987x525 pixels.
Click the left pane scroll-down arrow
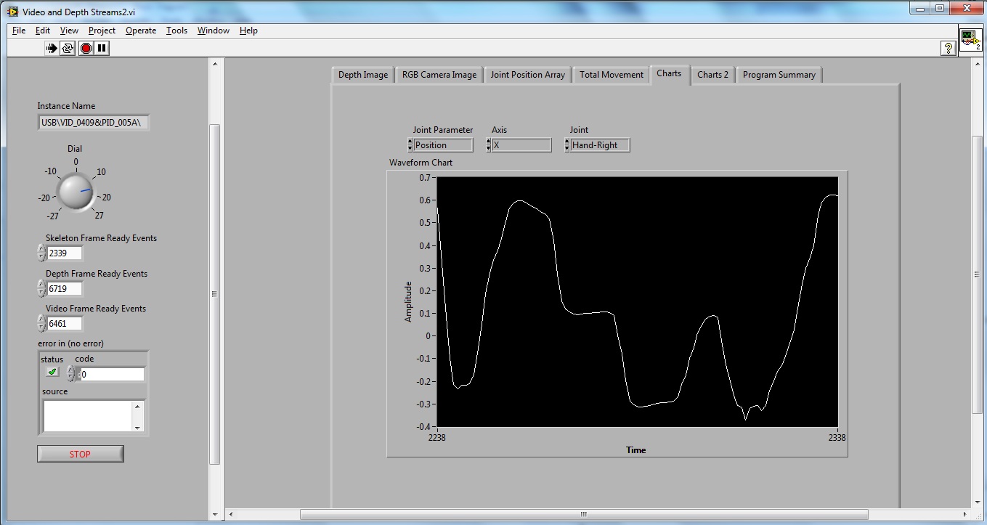point(214,515)
